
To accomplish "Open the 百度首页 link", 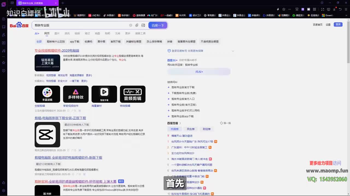I will [x=317, y=25].
